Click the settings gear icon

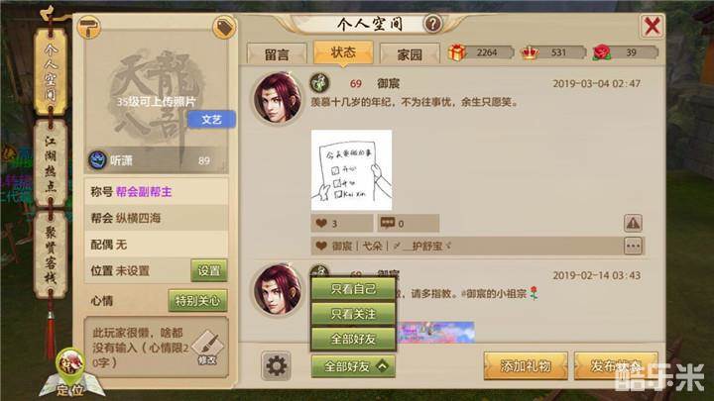click(276, 365)
